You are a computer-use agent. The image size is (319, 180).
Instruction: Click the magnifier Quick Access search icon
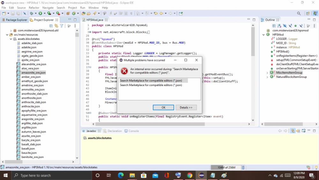(x=299, y=13)
